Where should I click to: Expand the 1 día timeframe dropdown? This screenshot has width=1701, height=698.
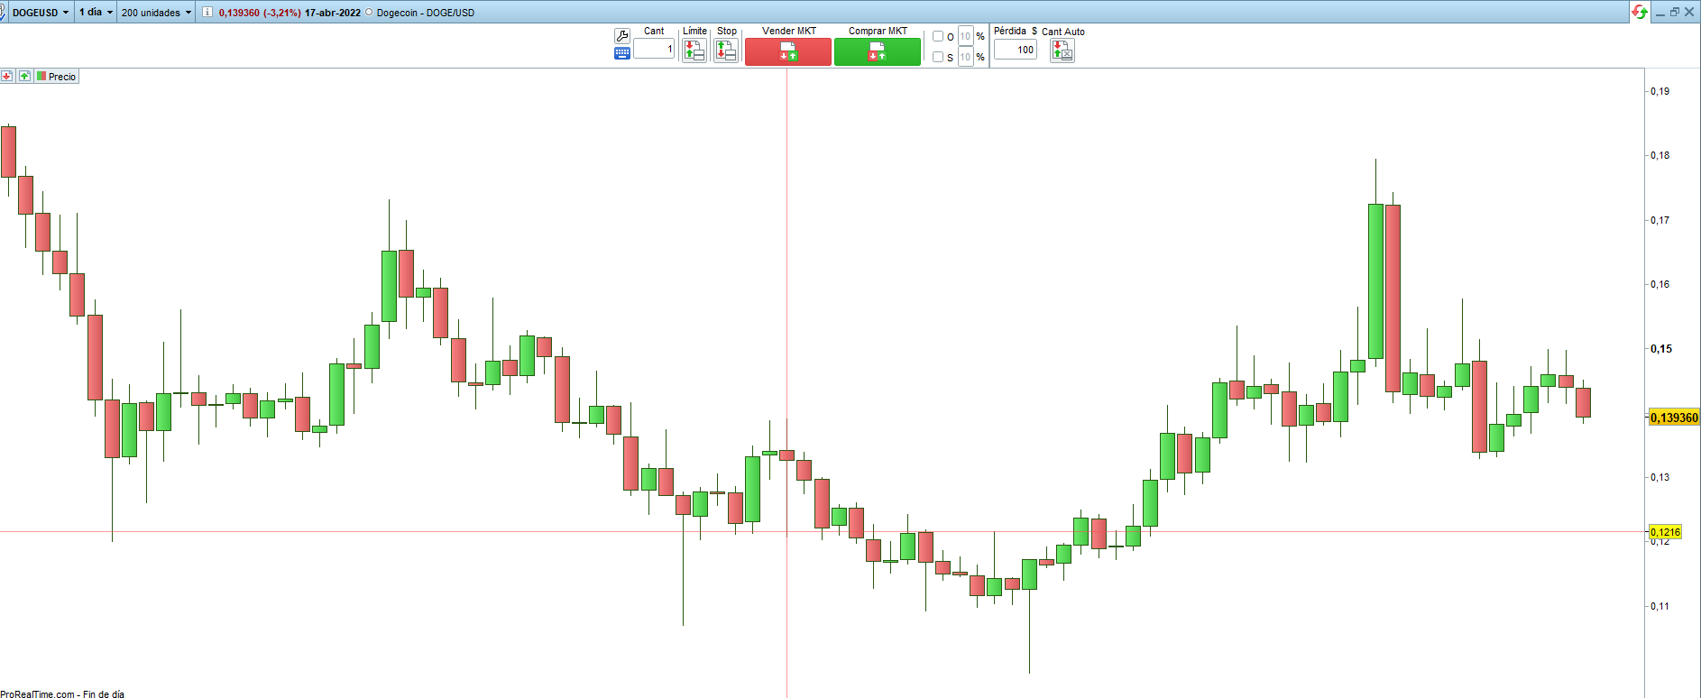pos(96,13)
